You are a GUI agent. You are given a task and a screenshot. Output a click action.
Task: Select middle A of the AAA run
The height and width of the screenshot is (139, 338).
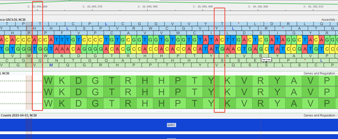[x=62, y=49]
